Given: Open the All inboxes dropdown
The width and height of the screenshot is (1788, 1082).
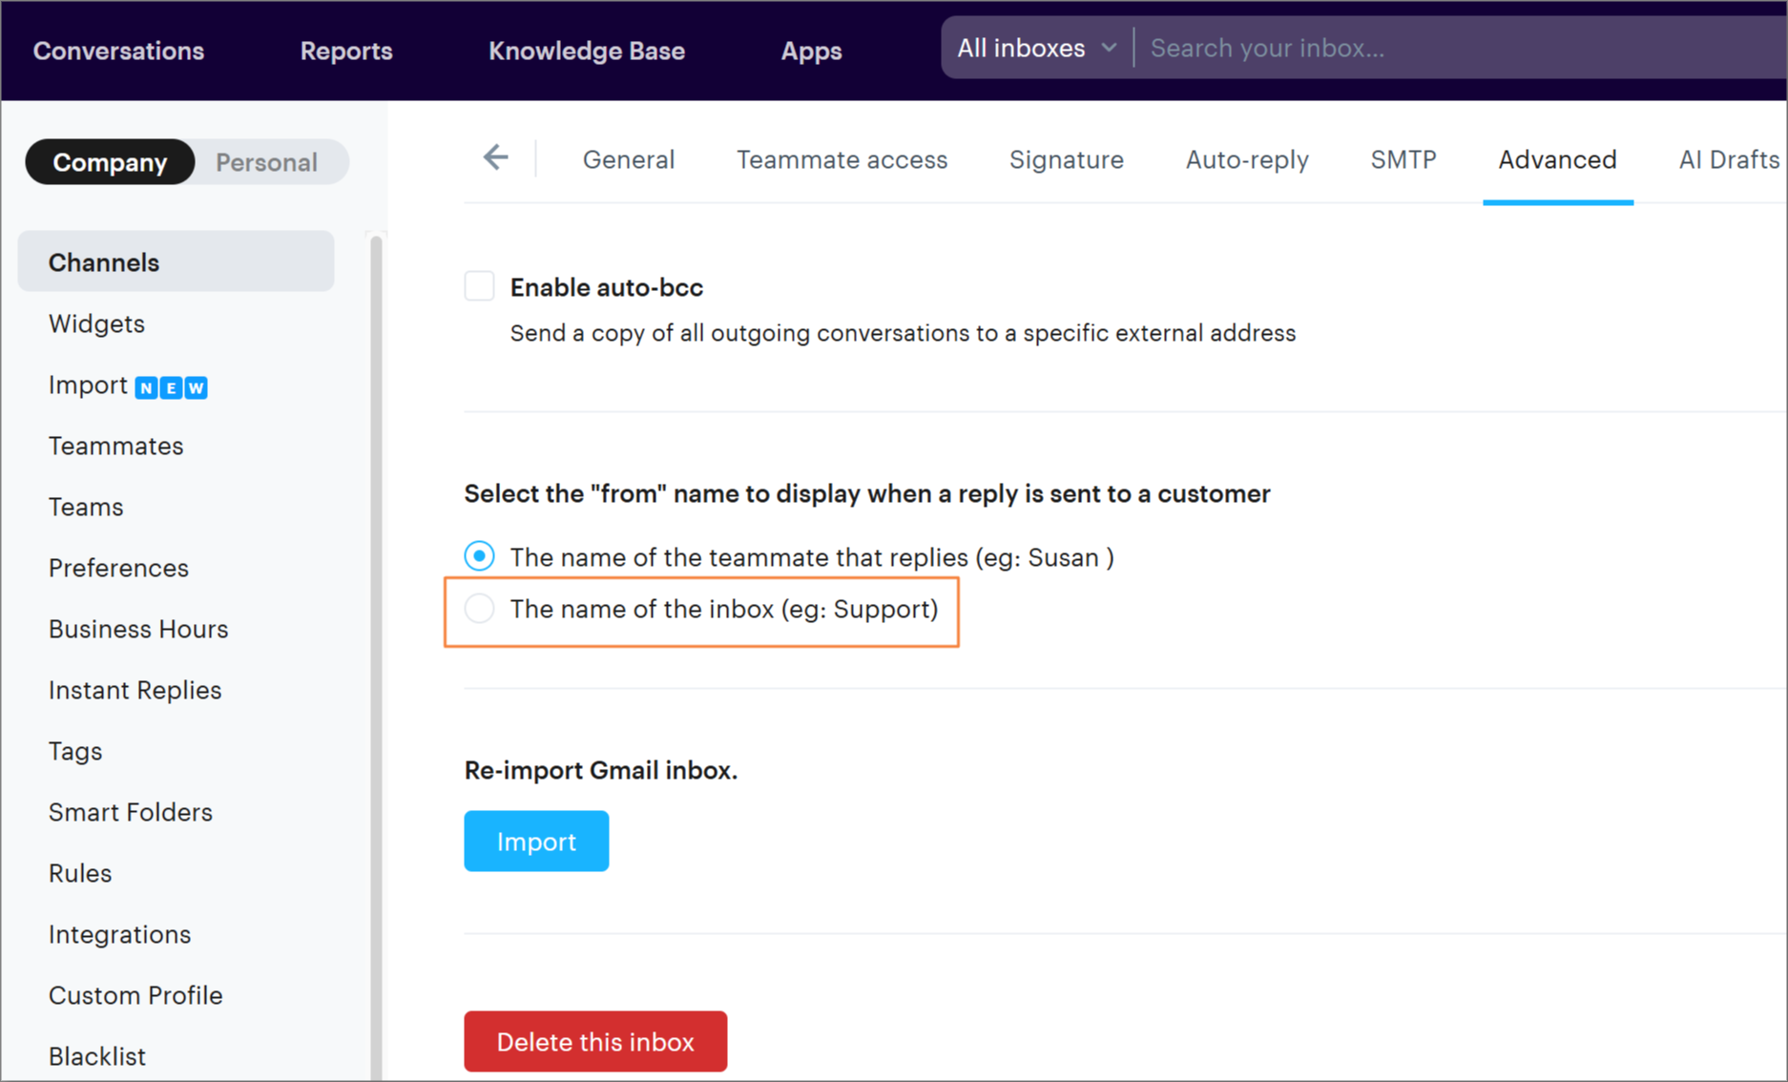Looking at the screenshot, I should (x=1036, y=48).
